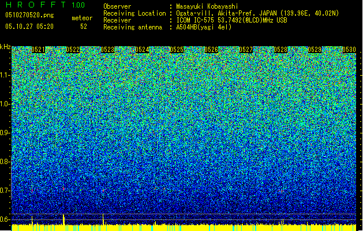Click the red meteor echo dot near 0522
The height and width of the screenshot is (231, 363).
coord(63,189)
